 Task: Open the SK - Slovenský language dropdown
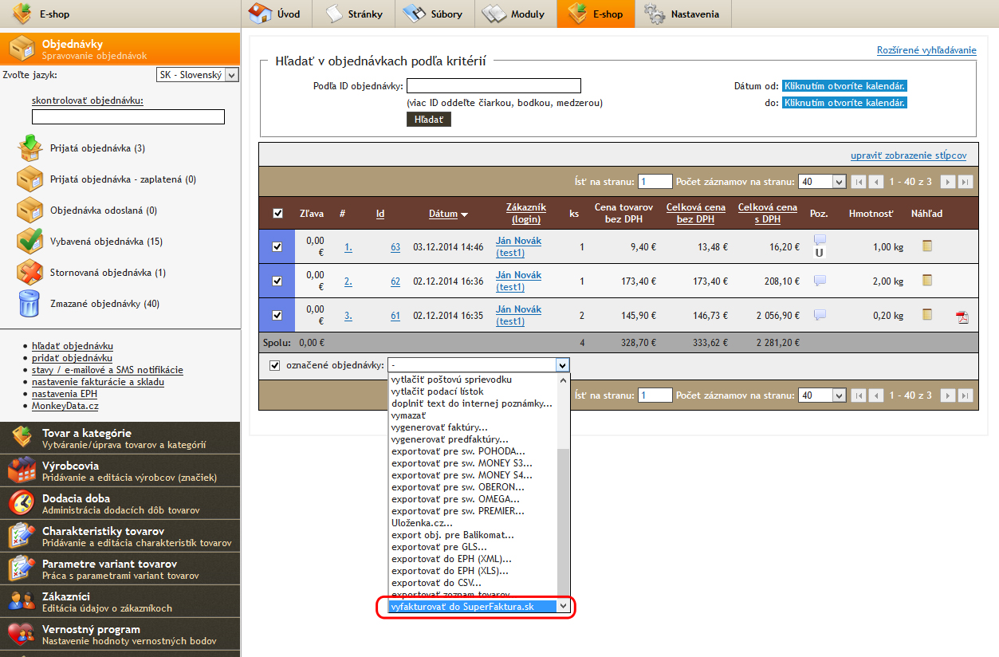pos(198,75)
